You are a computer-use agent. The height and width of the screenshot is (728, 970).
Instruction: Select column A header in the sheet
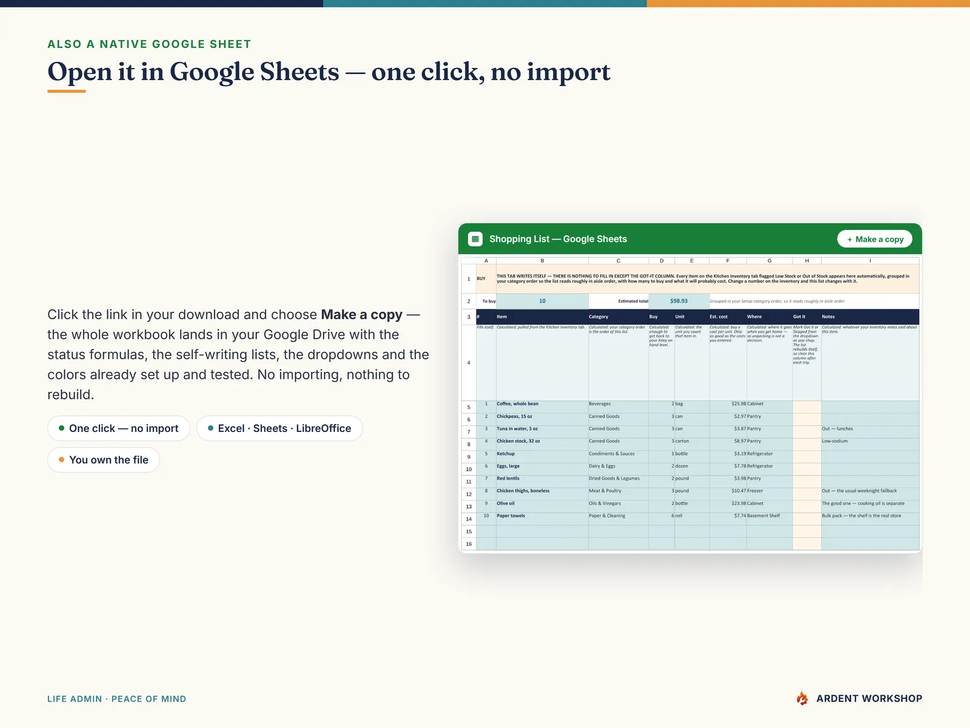(486, 261)
